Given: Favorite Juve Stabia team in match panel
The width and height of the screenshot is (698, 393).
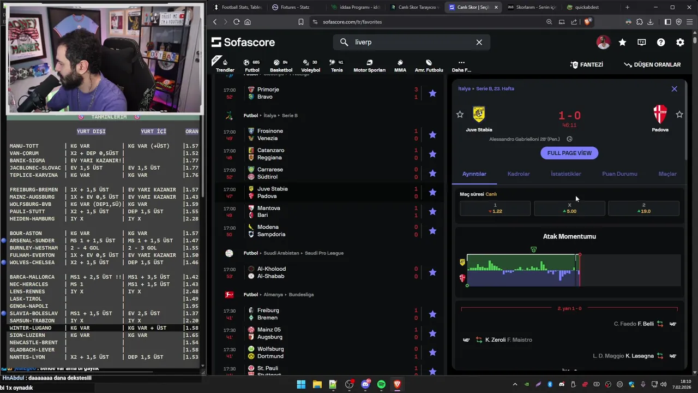Looking at the screenshot, I should [x=460, y=115].
